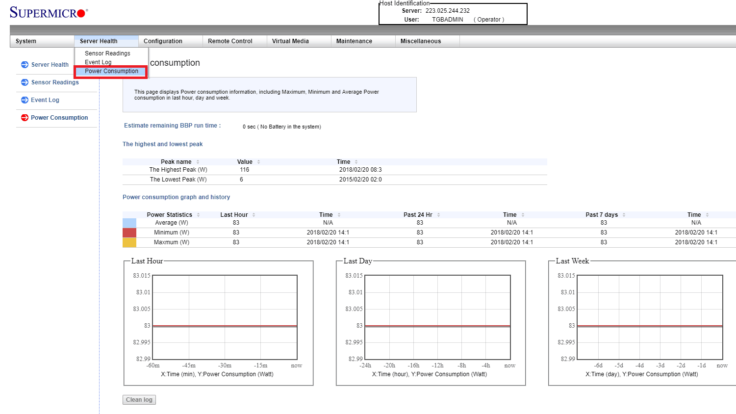Image resolution: width=736 pixels, height=414 pixels.
Task: Sort Power Statistics column using its arrows
Action: (198, 215)
